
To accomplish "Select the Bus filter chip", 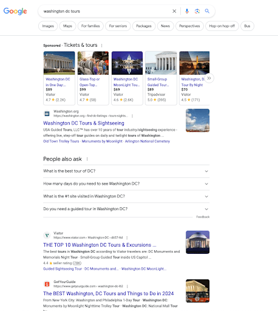I will click(x=247, y=26).
